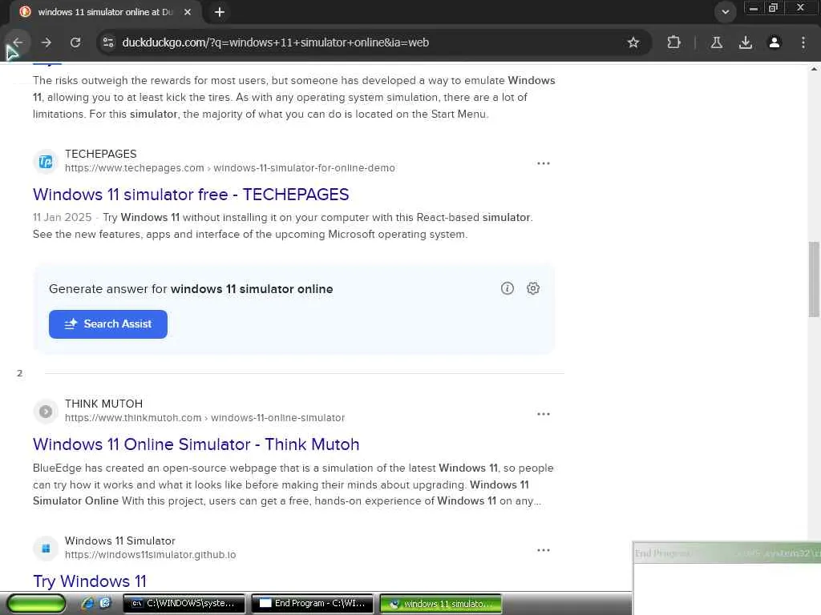
Task: Open more options for TECHEPAGES result
Action: [x=544, y=163]
